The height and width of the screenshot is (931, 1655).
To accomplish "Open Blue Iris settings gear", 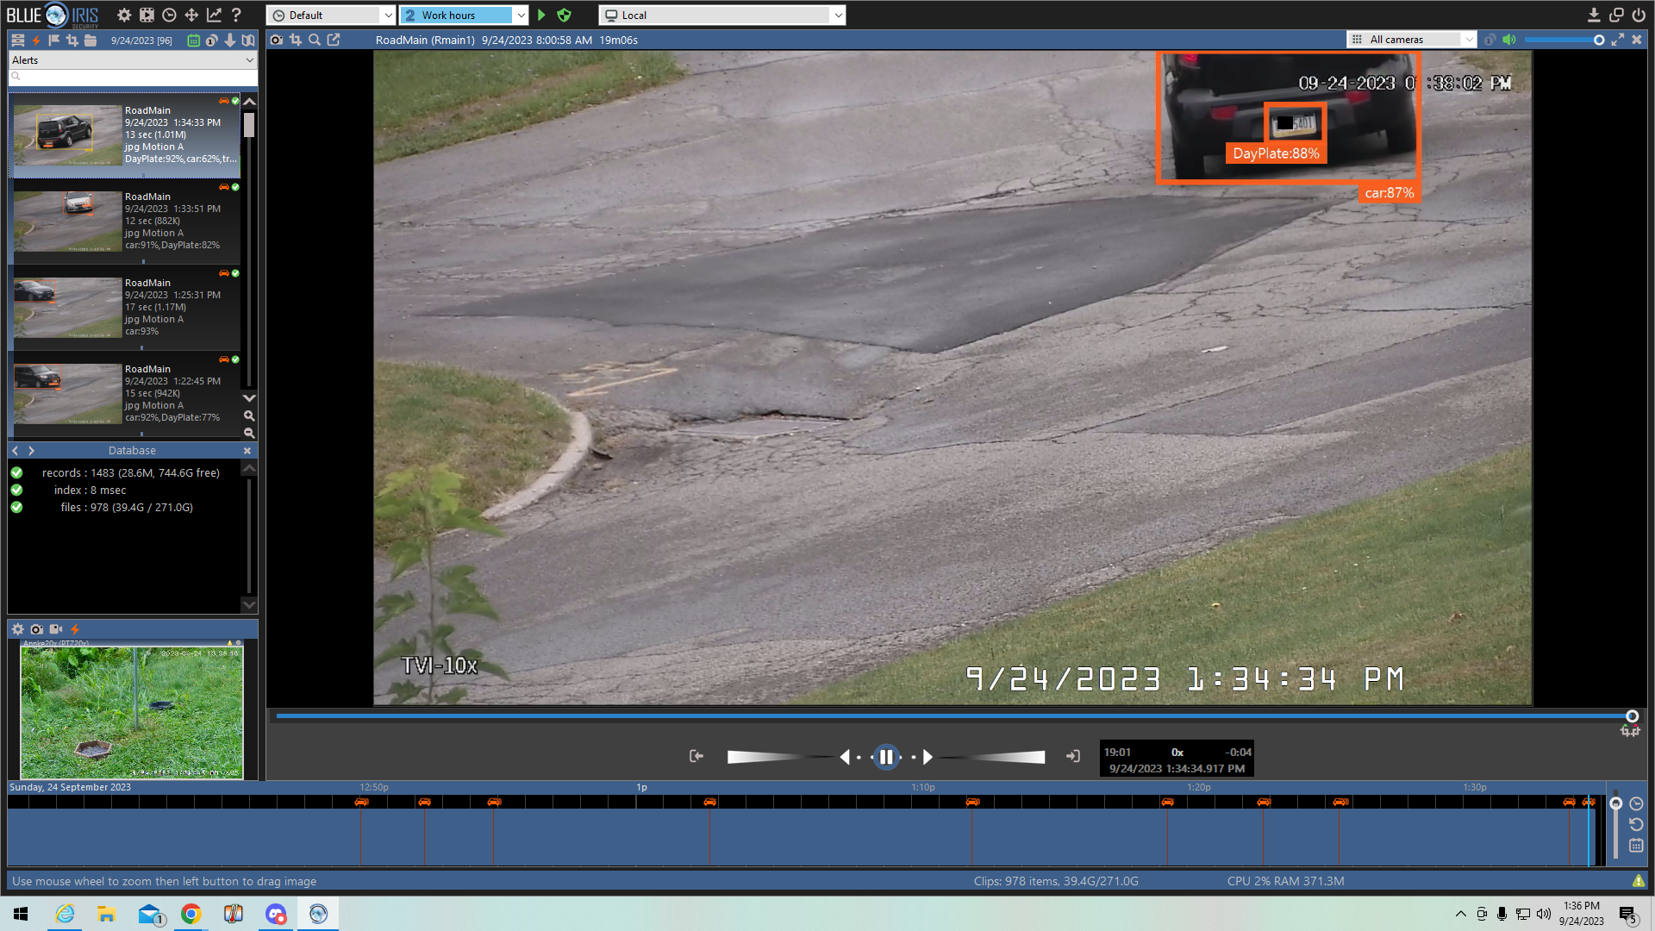I will pos(124,15).
